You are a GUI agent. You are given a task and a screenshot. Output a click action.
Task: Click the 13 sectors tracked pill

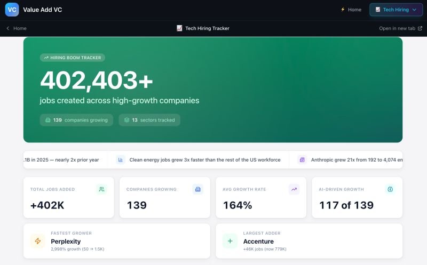pos(149,120)
